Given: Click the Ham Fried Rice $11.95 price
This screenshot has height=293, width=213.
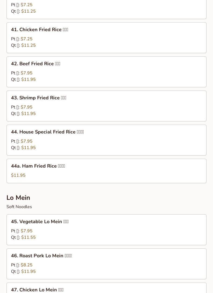Looking at the screenshot, I should [18, 175].
